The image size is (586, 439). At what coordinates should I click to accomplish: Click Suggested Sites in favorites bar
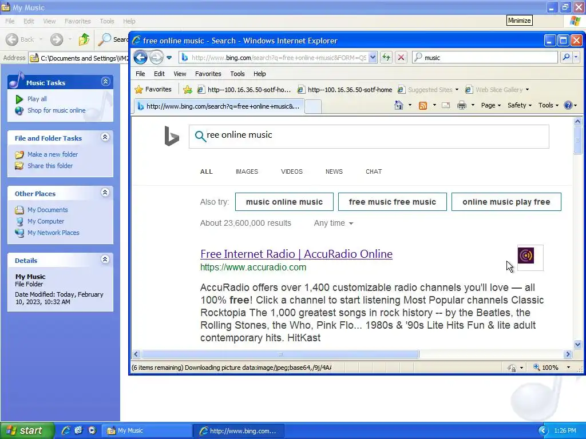(428, 90)
